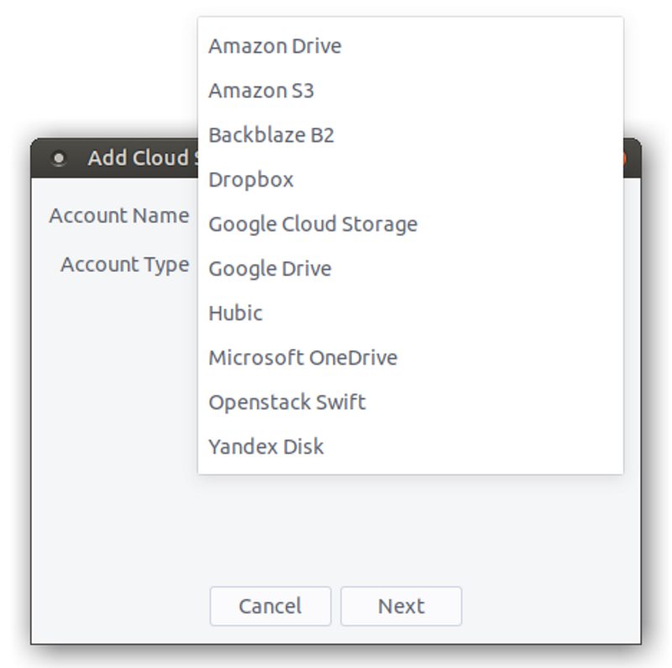Click the Account Type label
The width and height of the screenshot is (672, 668).
124,265
